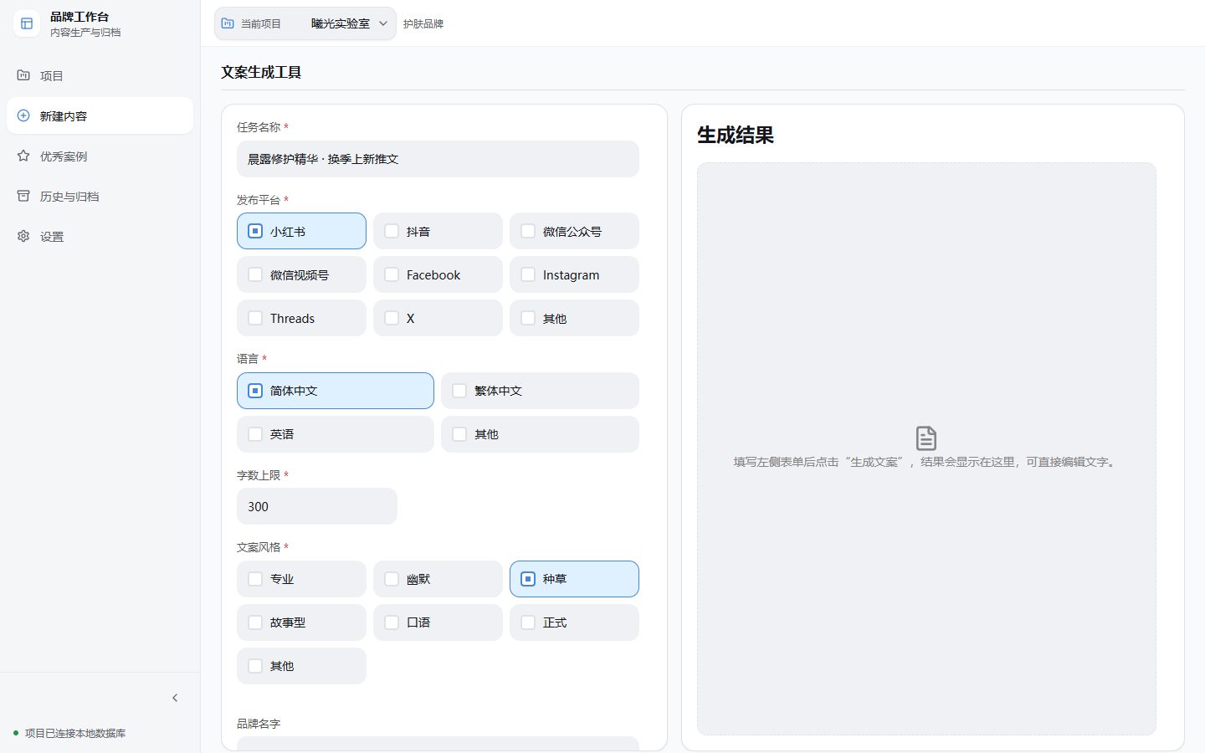Check the Threads platform option

pos(301,318)
